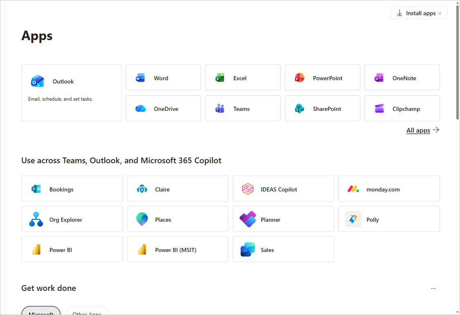Click the PowerPoint label text
The image size is (460, 315).
pos(328,78)
